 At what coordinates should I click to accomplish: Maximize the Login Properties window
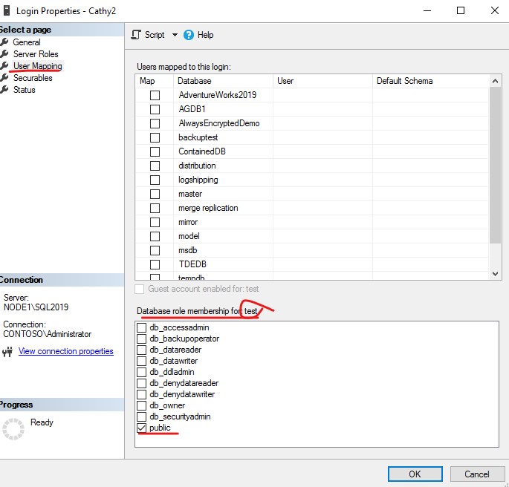tap(461, 10)
